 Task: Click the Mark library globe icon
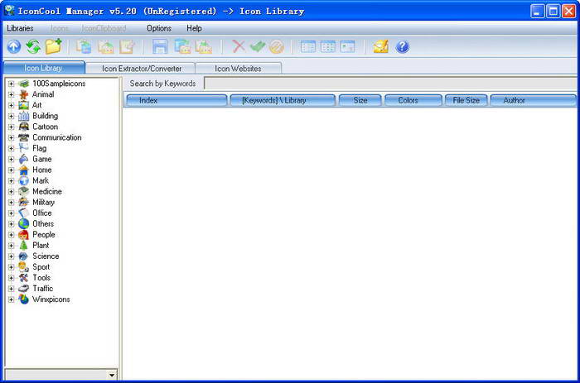24,180
